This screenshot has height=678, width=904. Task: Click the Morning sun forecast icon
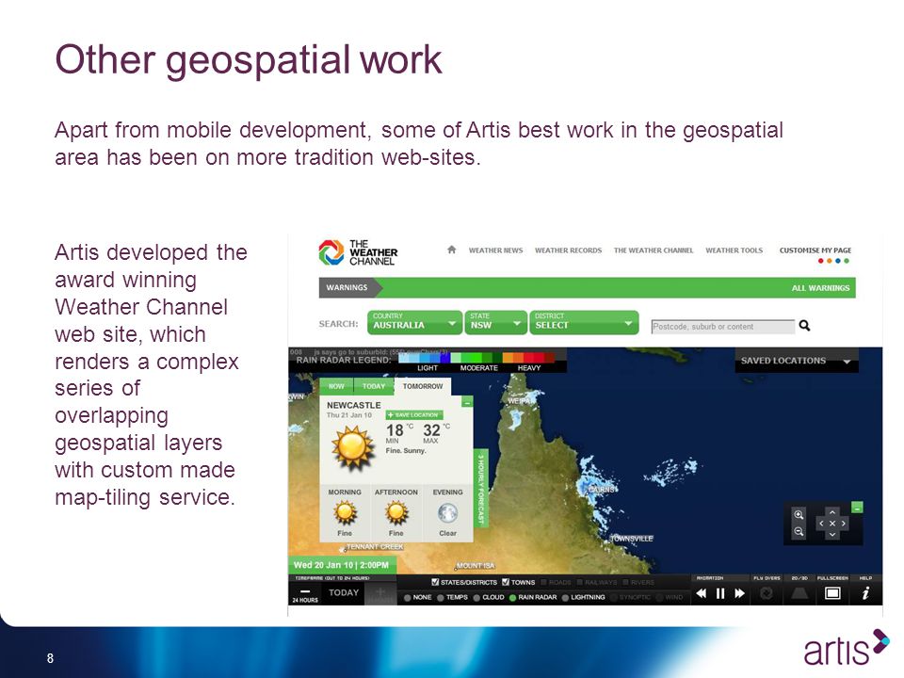point(345,512)
